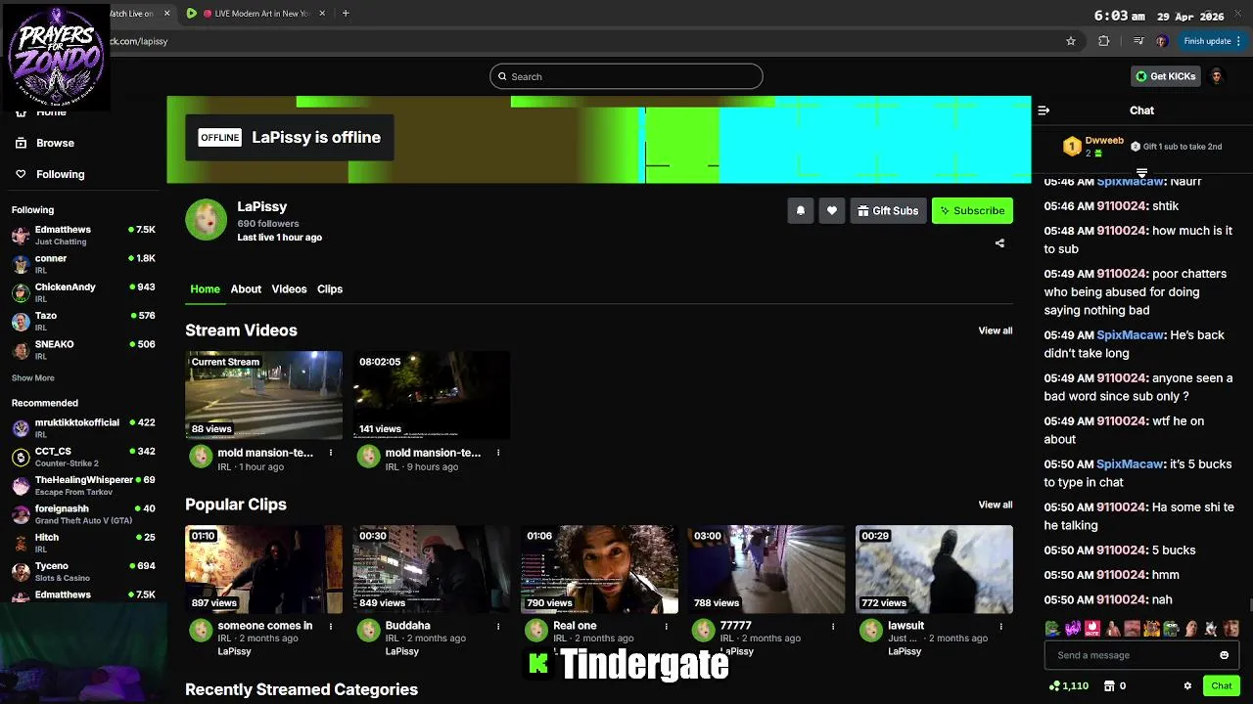Close the first browser tab
This screenshot has height=704, width=1253.
point(166,14)
